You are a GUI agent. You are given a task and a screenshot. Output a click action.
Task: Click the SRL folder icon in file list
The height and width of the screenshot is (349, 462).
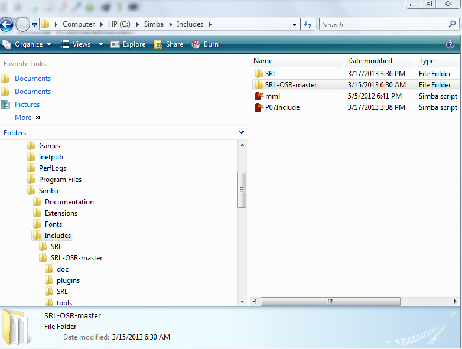click(259, 73)
